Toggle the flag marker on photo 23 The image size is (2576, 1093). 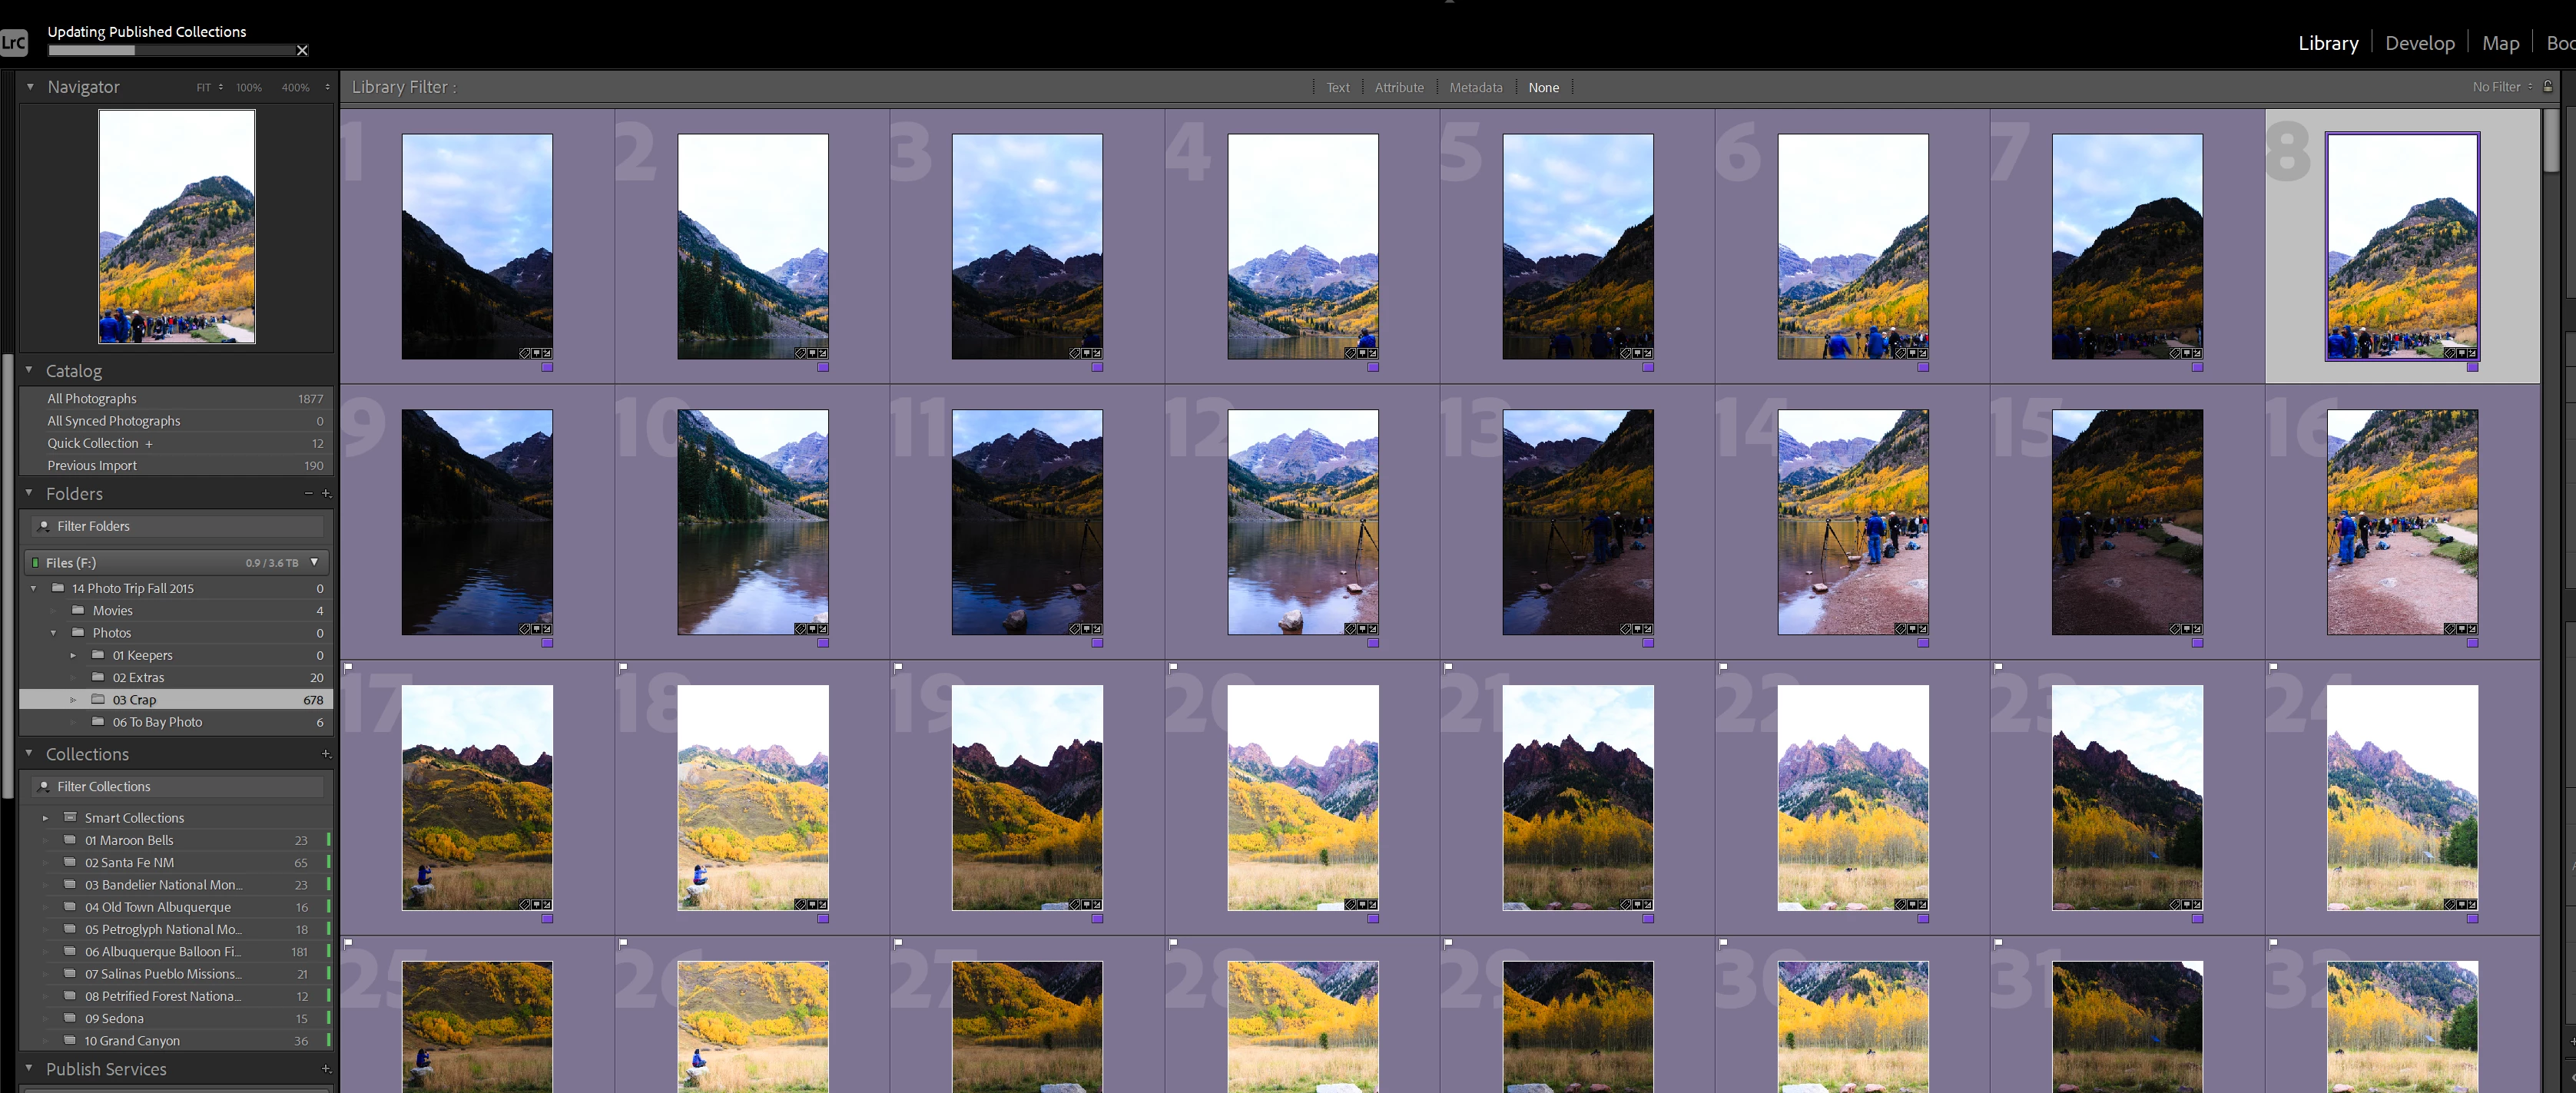(x=1998, y=667)
